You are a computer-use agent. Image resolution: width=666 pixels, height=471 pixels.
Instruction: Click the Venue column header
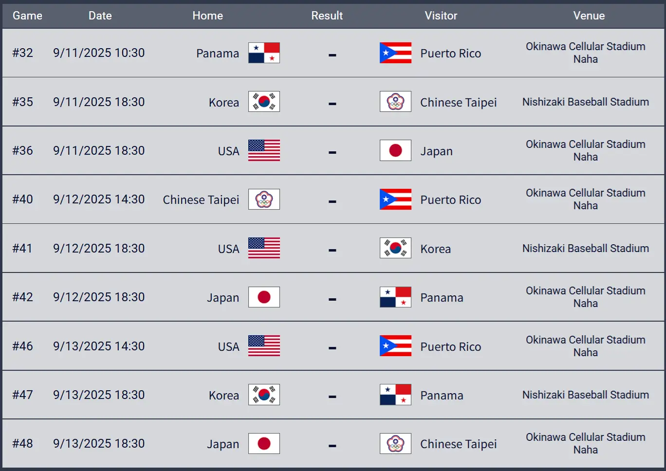(x=589, y=16)
